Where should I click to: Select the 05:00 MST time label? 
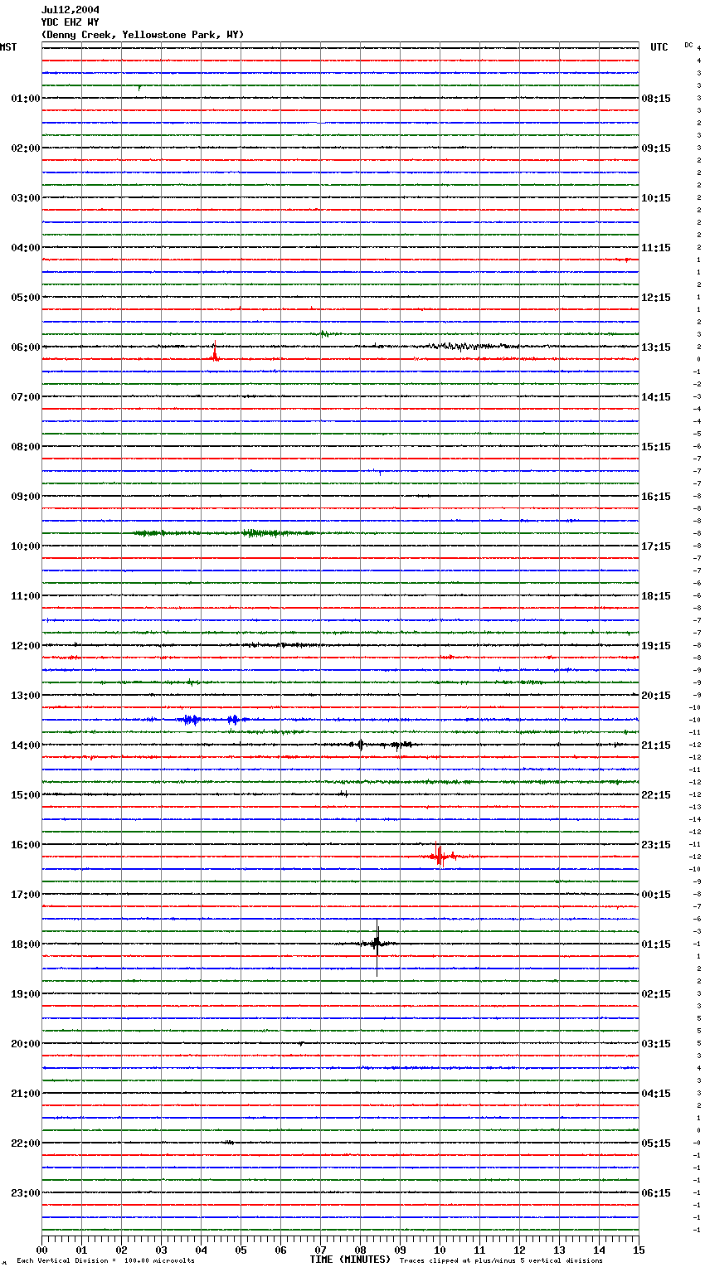click(26, 298)
